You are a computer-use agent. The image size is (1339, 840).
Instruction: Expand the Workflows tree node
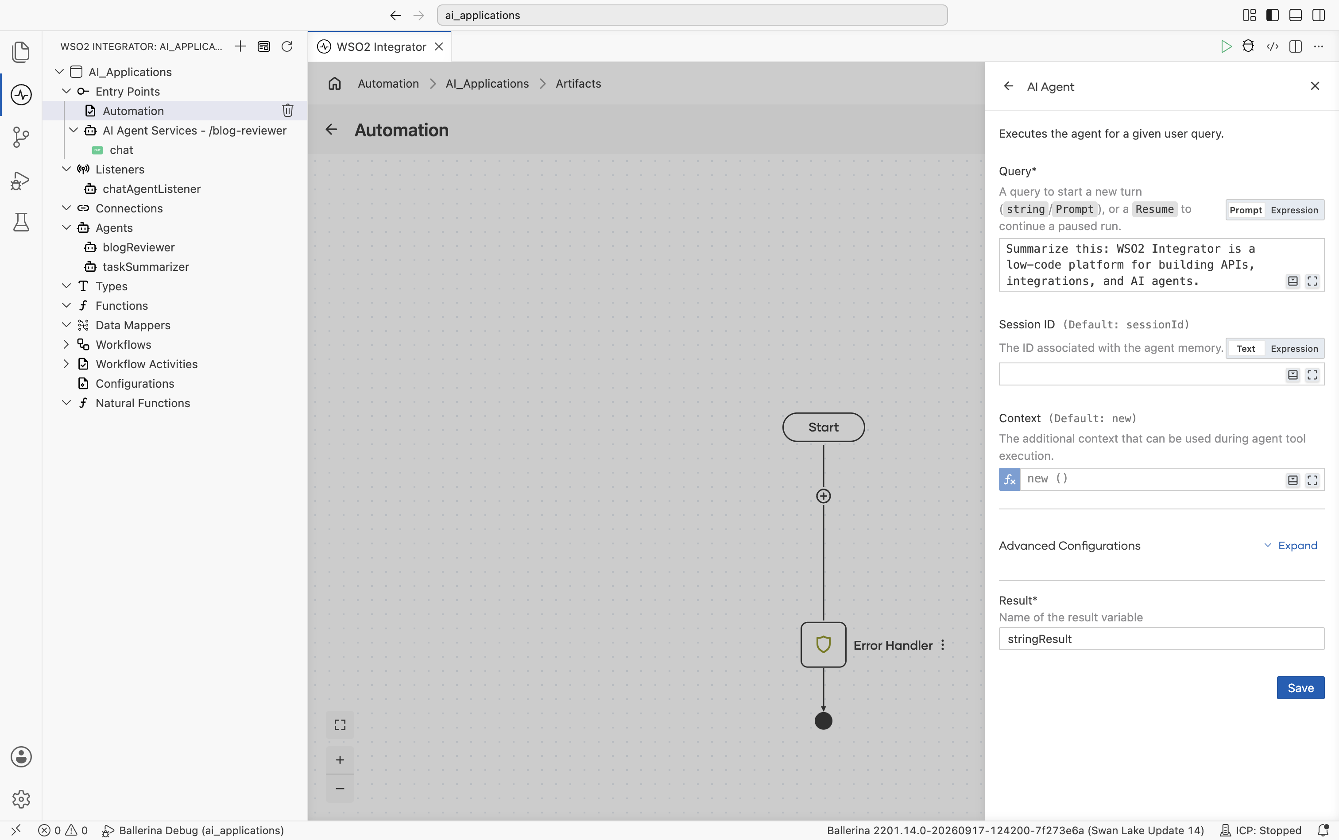pyautogui.click(x=66, y=344)
